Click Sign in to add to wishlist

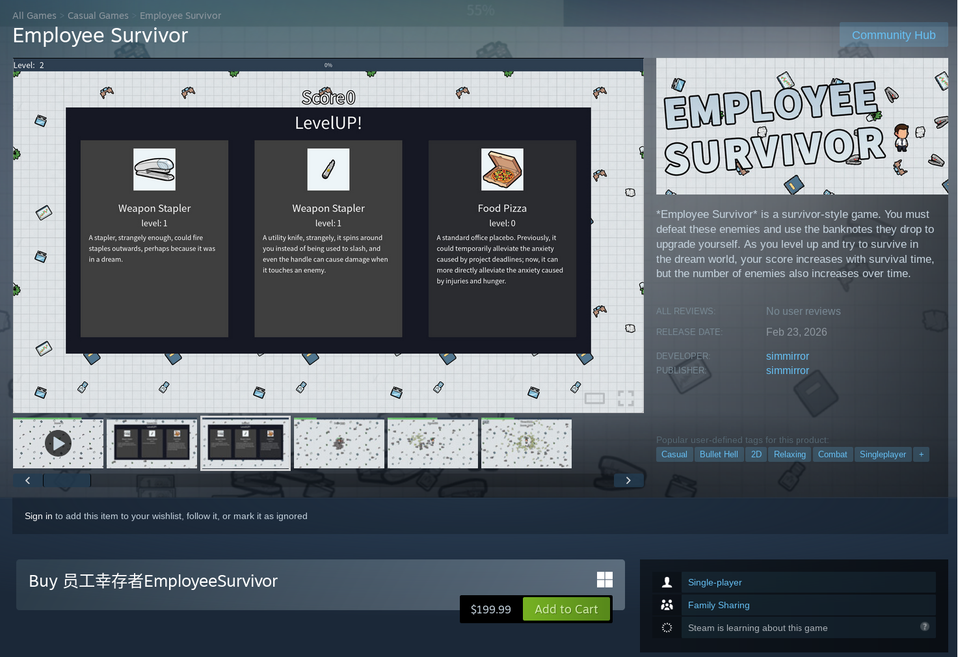coord(38,516)
